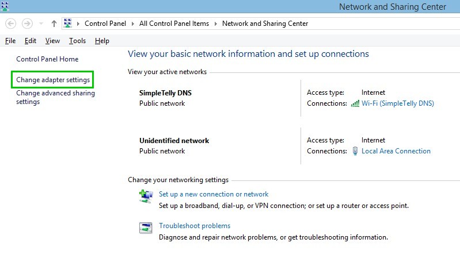Screen dimensions: 460x266
Task: Expand the arrow after Control Panel breadcrumb
Action: (133, 24)
